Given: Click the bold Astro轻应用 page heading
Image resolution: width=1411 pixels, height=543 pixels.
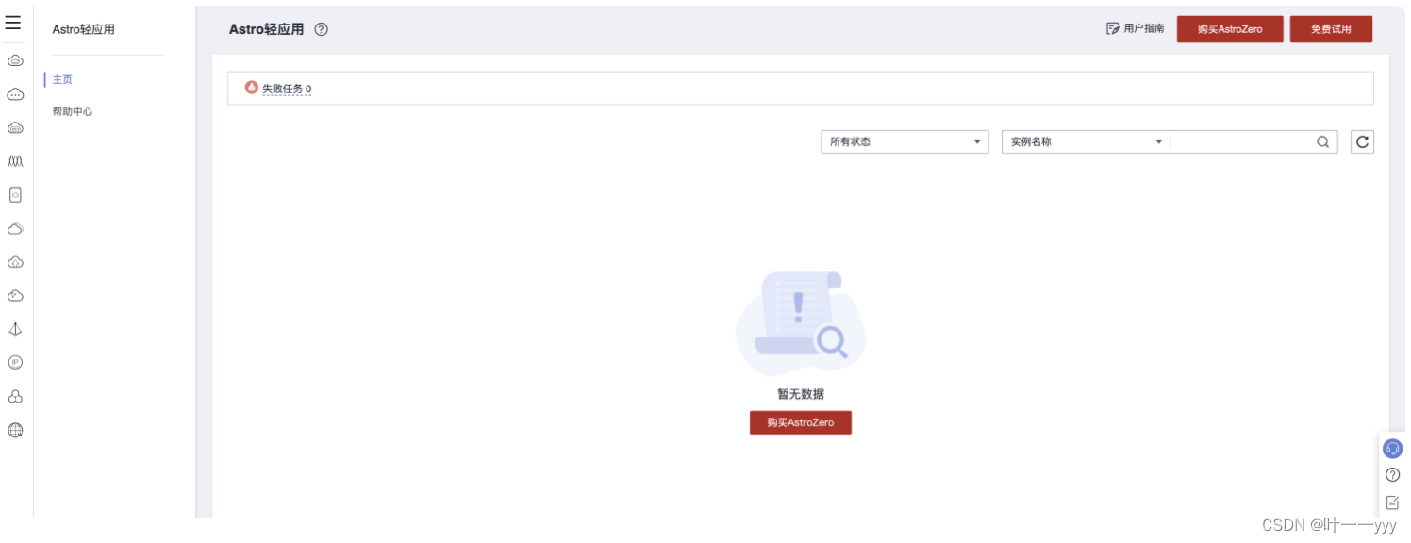Looking at the screenshot, I should pos(267,29).
